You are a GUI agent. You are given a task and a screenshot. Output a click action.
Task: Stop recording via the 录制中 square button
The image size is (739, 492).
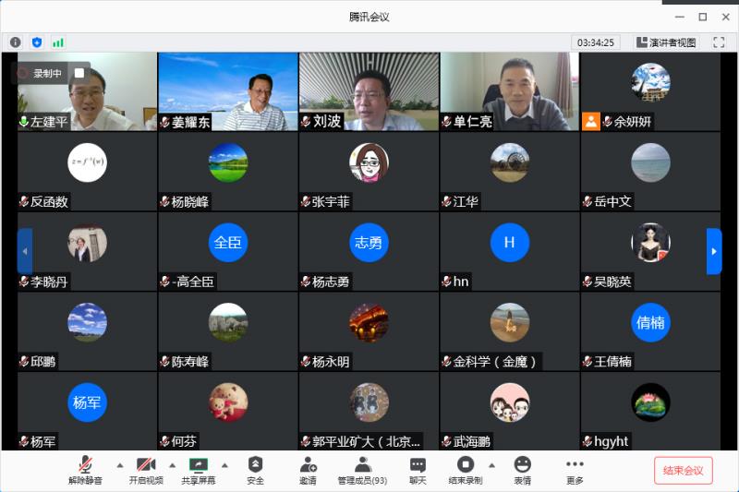point(79,73)
